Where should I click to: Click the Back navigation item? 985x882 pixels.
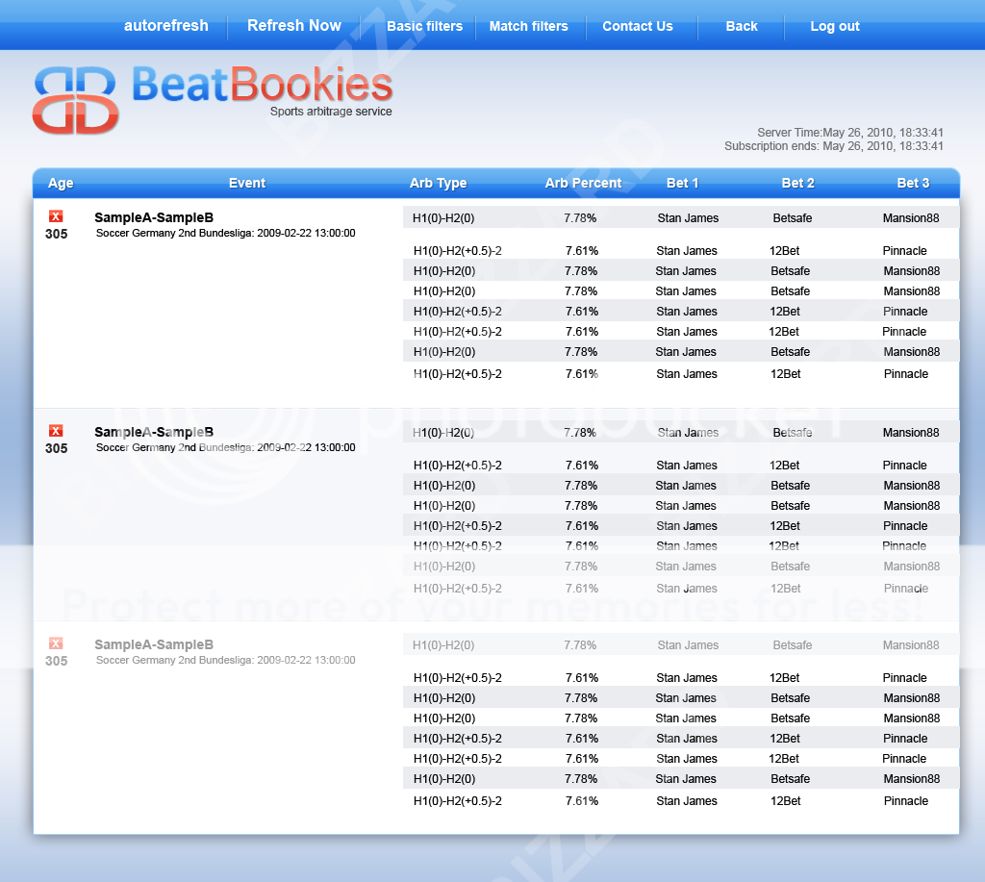(742, 26)
